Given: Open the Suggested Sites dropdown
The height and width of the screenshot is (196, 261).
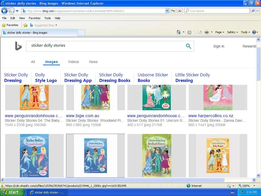Looking at the screenshot, I should (44, 25).
